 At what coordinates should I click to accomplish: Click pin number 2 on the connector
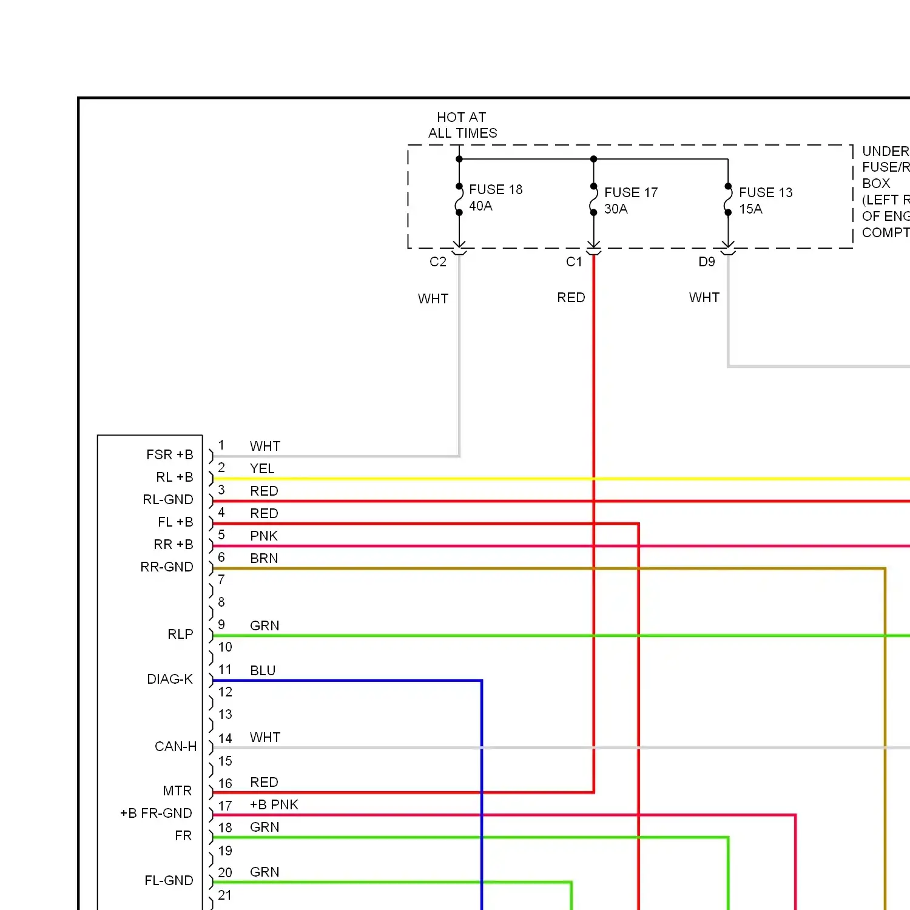[221, 468]
